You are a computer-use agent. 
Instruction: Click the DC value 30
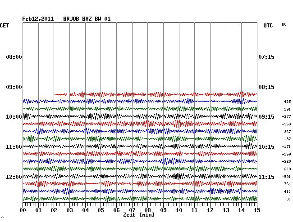pos(288,199)
